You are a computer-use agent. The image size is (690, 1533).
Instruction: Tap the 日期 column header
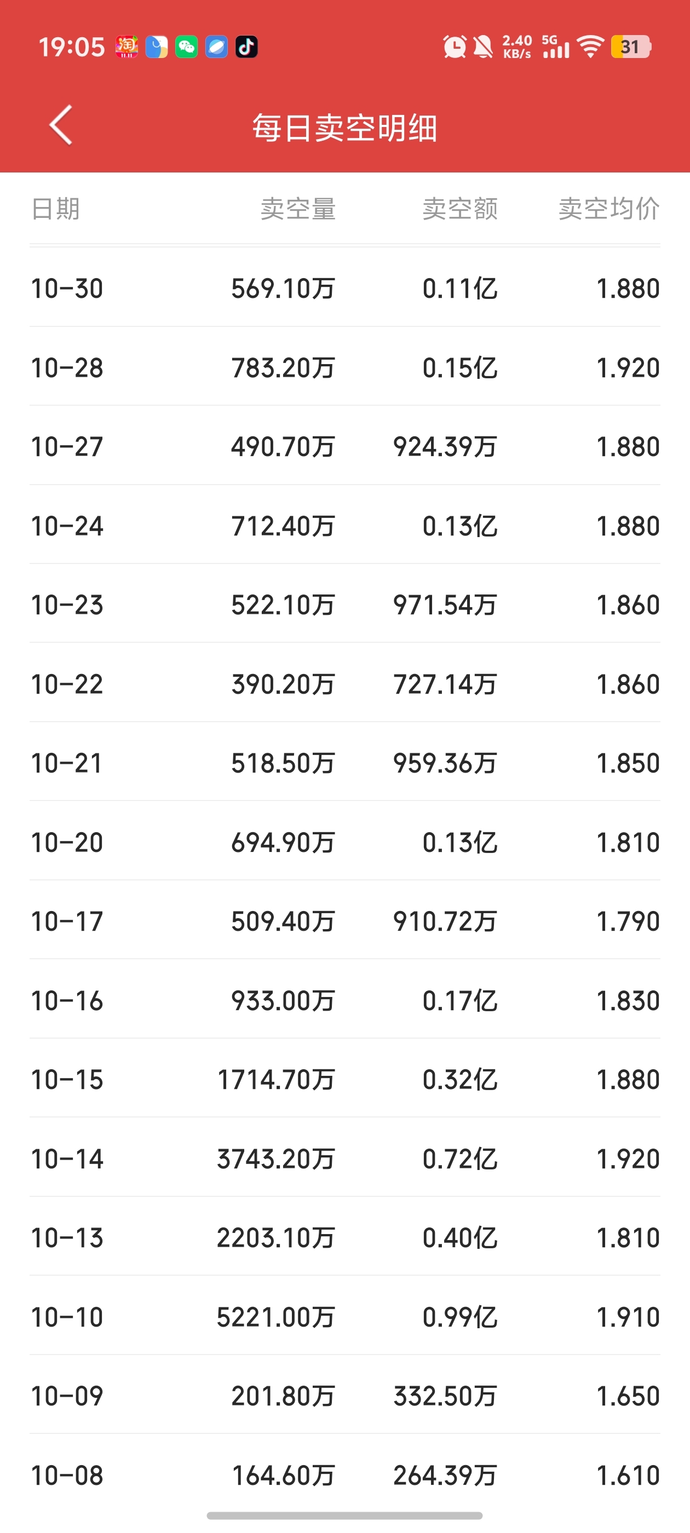[55, 209]
